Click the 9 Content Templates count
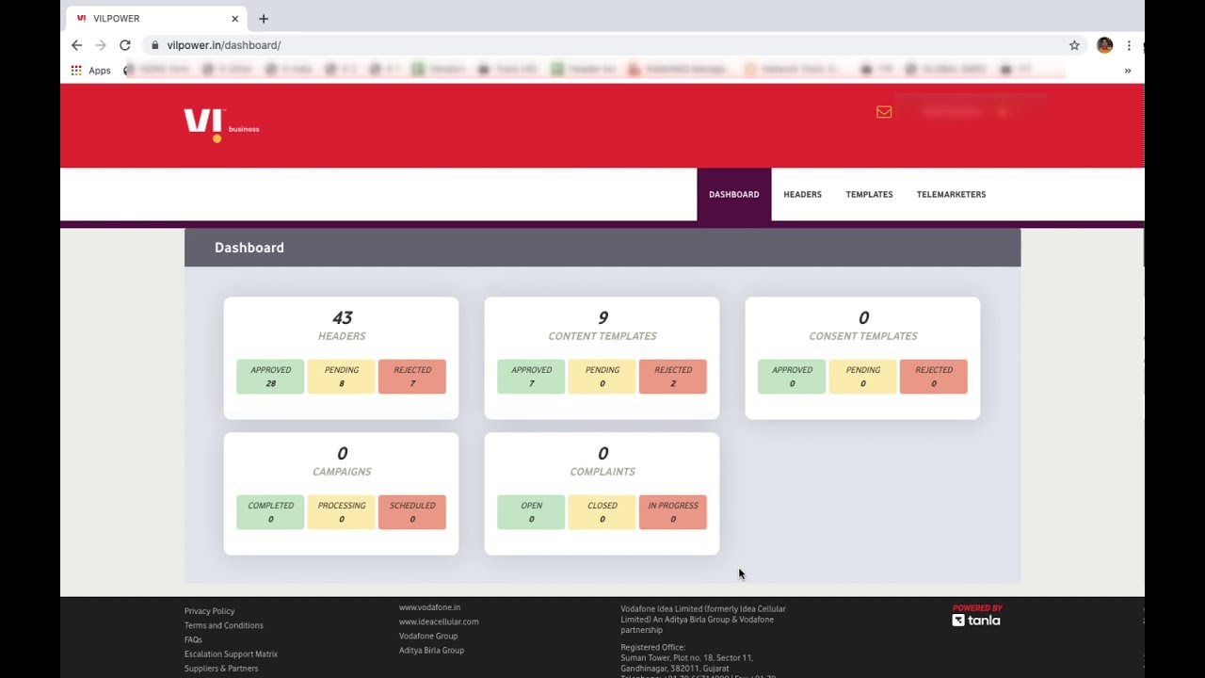Screen dimensions: 1205x678 pyautogui.click(x=602, y=318)
